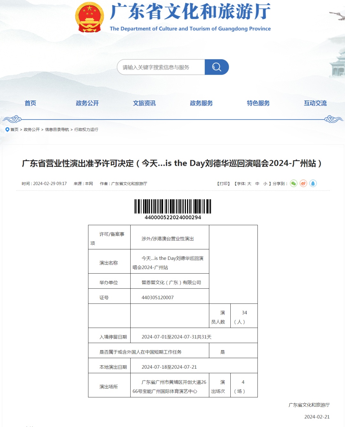Click the 举办单位 label cell
Image resolution: width=345 pixels, height=427 pixels.
click(109, 281)
